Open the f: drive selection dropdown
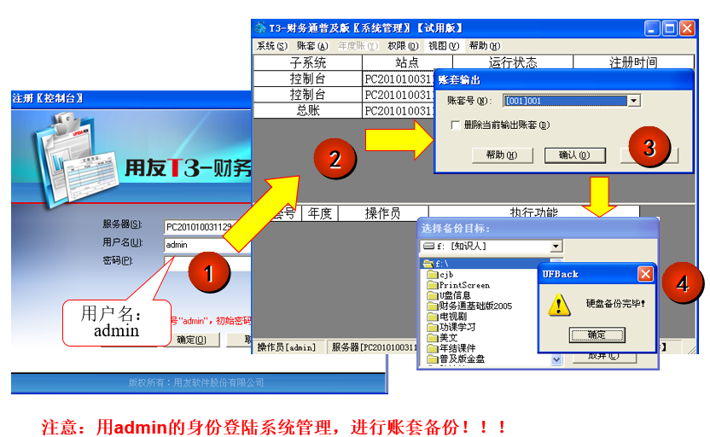710x437 pixels. [556, 247]
